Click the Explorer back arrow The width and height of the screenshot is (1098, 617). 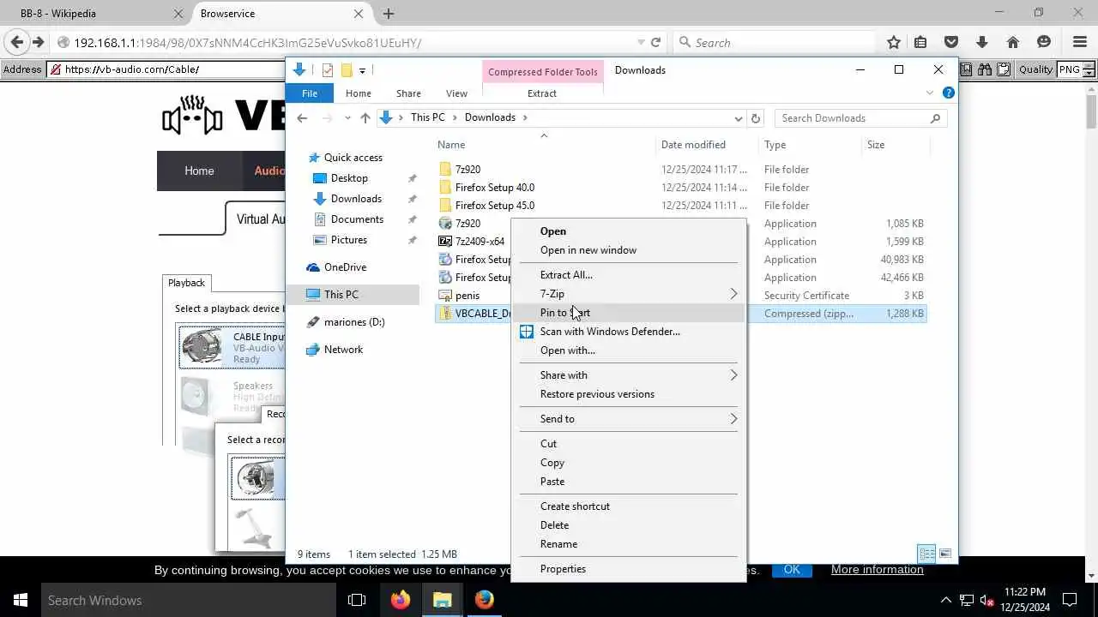302,118
